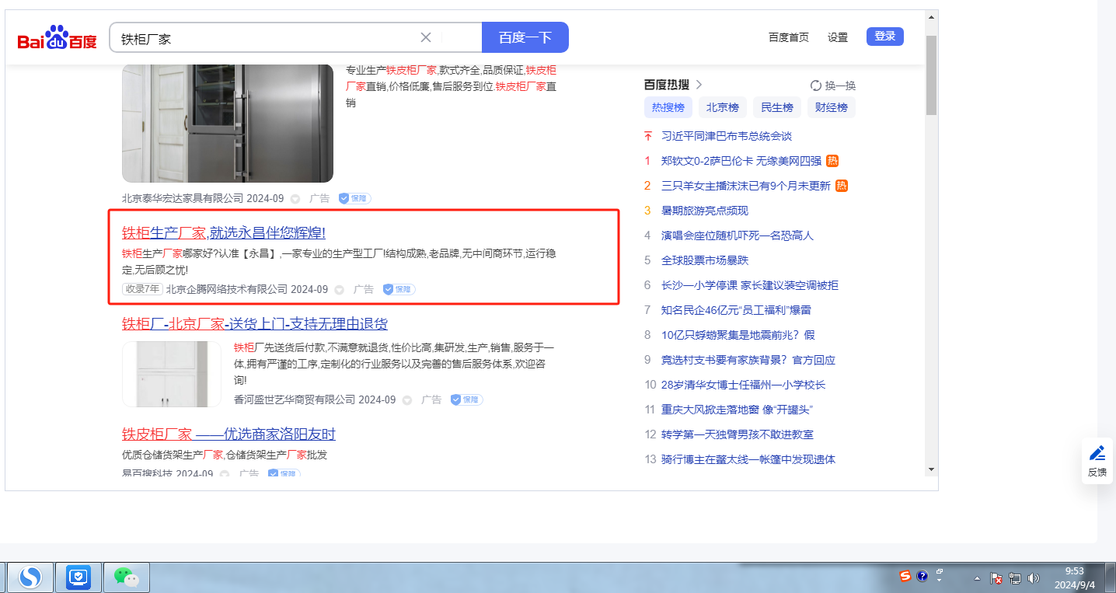Screen dimensions: 1116x593
Task: Click the red hot badge on 郑钦文 item
Action: click(x=832, y=161)
